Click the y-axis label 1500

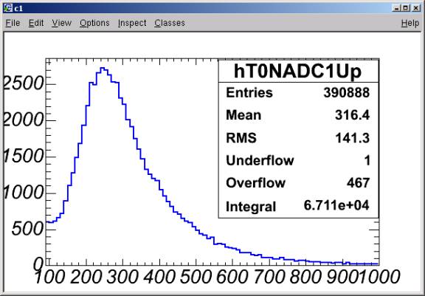tap(24, 156)
